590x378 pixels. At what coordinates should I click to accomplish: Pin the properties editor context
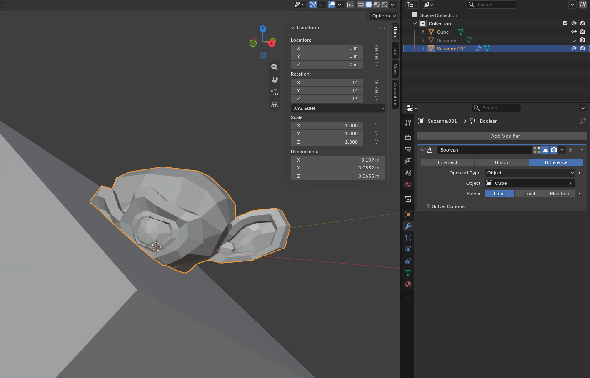click(582, 121)
